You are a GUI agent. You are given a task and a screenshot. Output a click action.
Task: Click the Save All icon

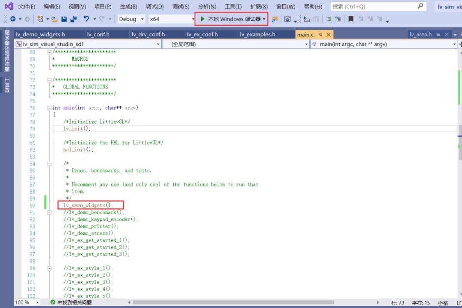[x=74, y=19]
